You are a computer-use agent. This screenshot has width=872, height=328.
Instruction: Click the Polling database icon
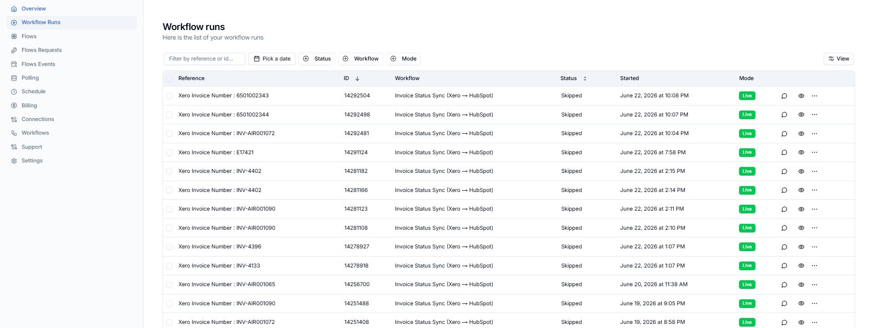(14, 78)
